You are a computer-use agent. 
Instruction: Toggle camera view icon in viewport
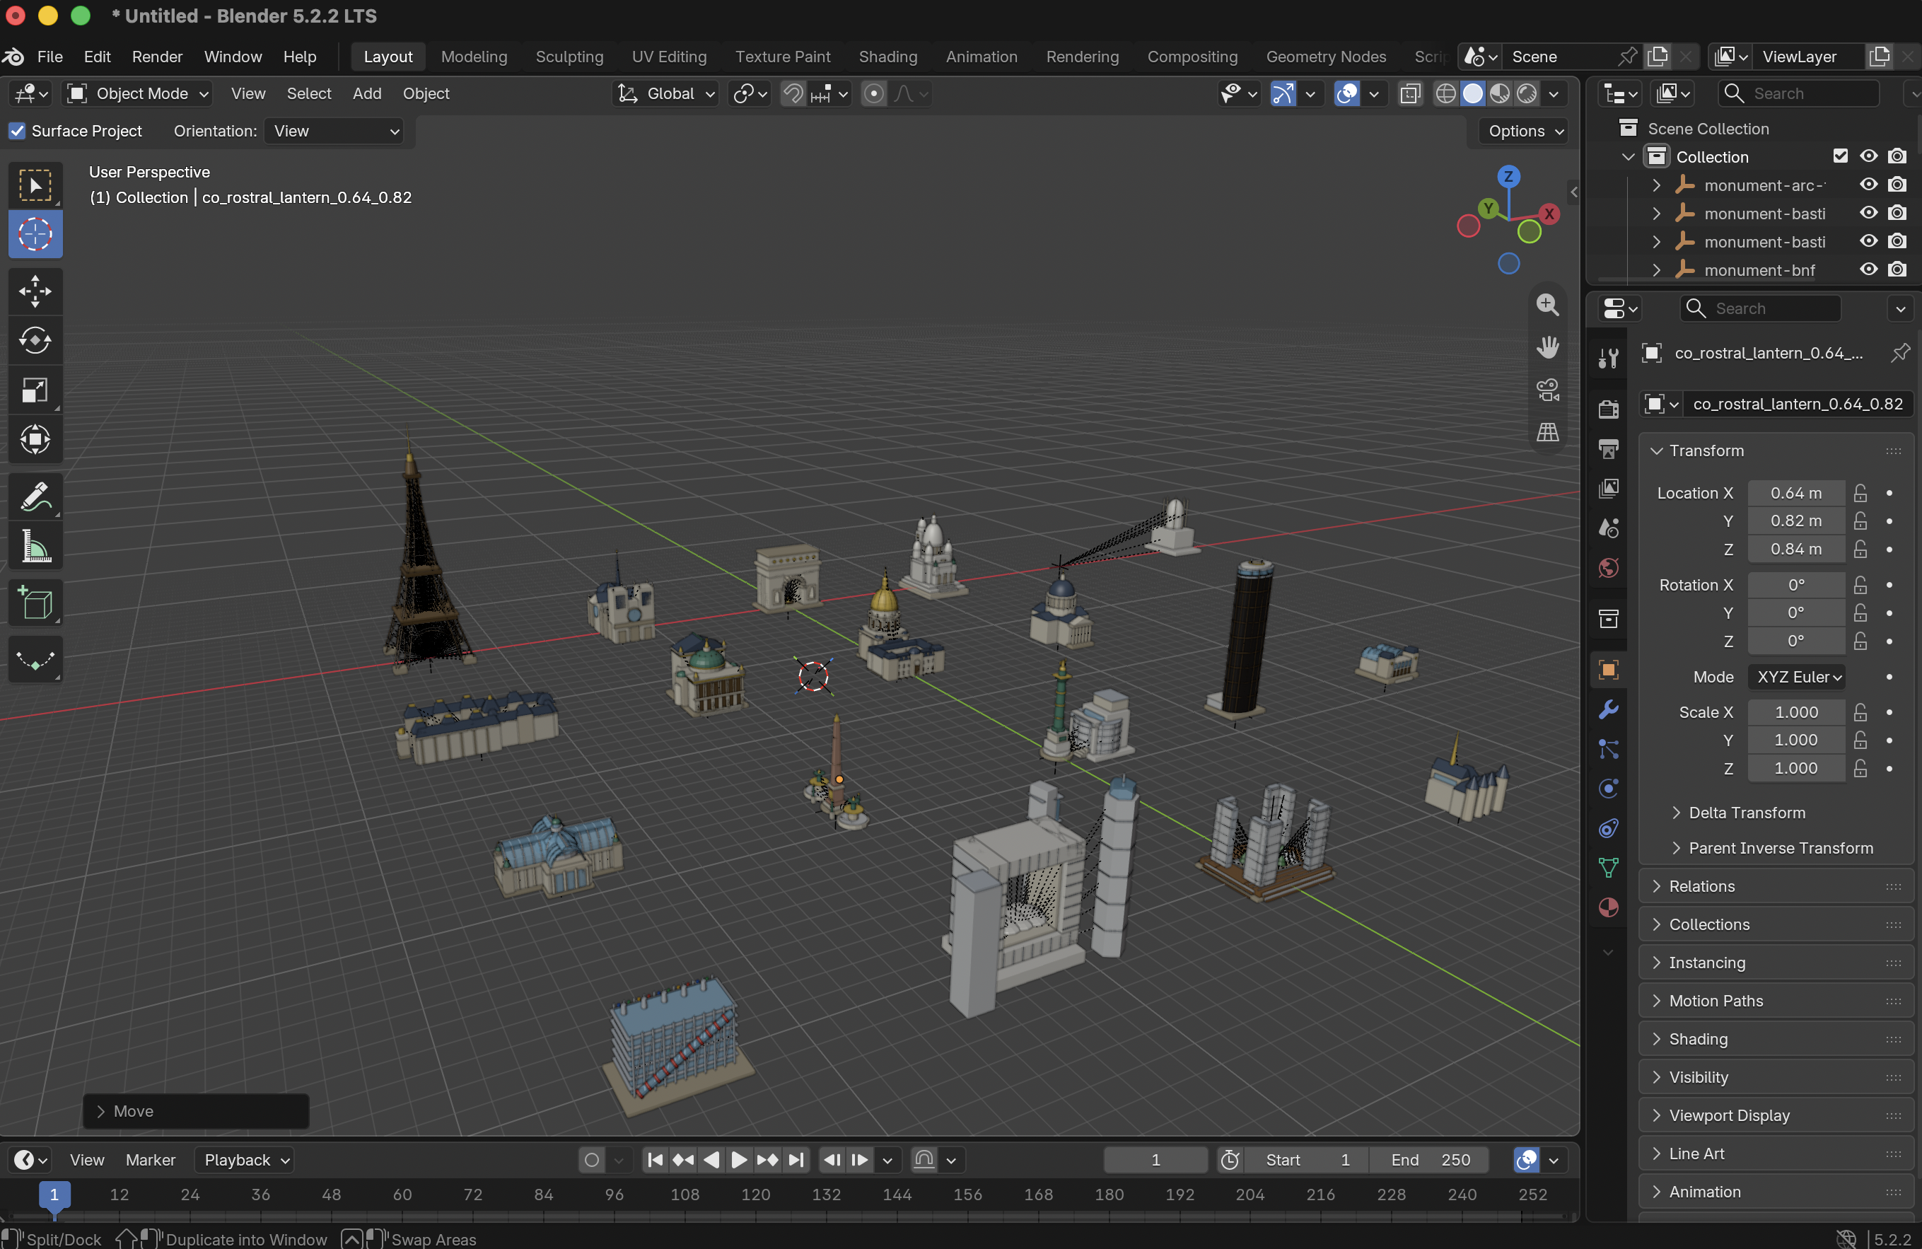1547,390
